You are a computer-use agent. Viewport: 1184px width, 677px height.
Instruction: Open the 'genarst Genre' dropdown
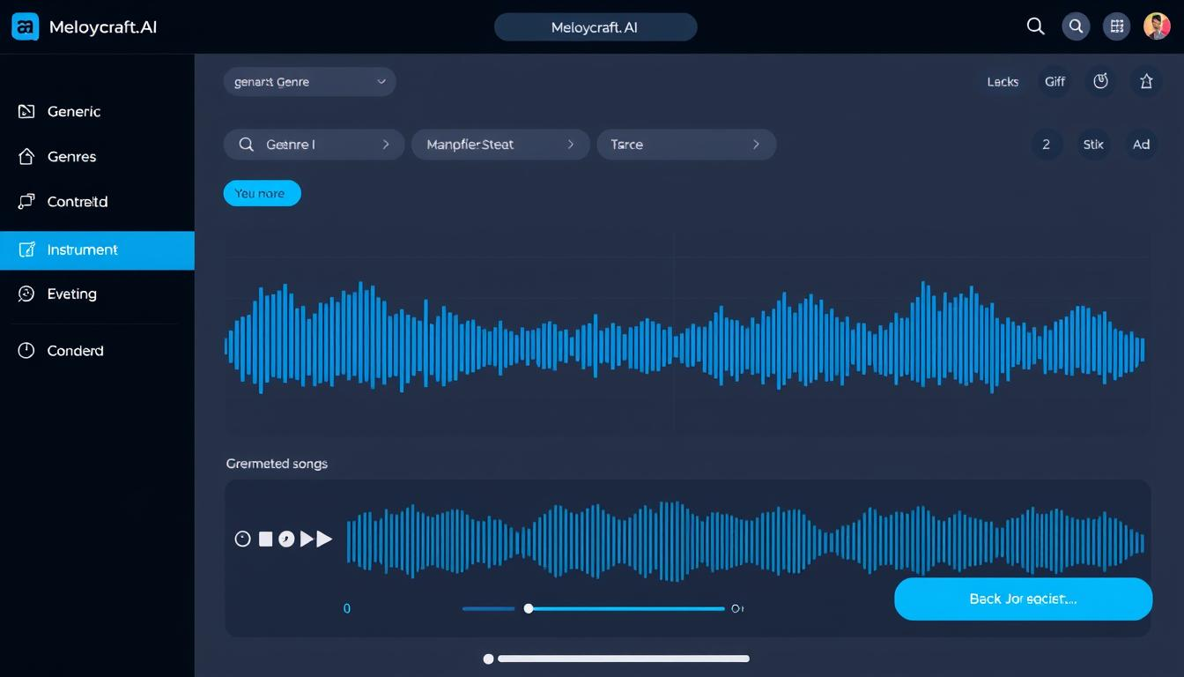pyautogui.click(x=309, y=82)
